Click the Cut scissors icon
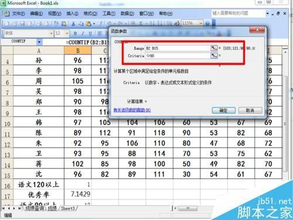The height and width of the screenshot is (220, 293). click(x=73, y=23)
